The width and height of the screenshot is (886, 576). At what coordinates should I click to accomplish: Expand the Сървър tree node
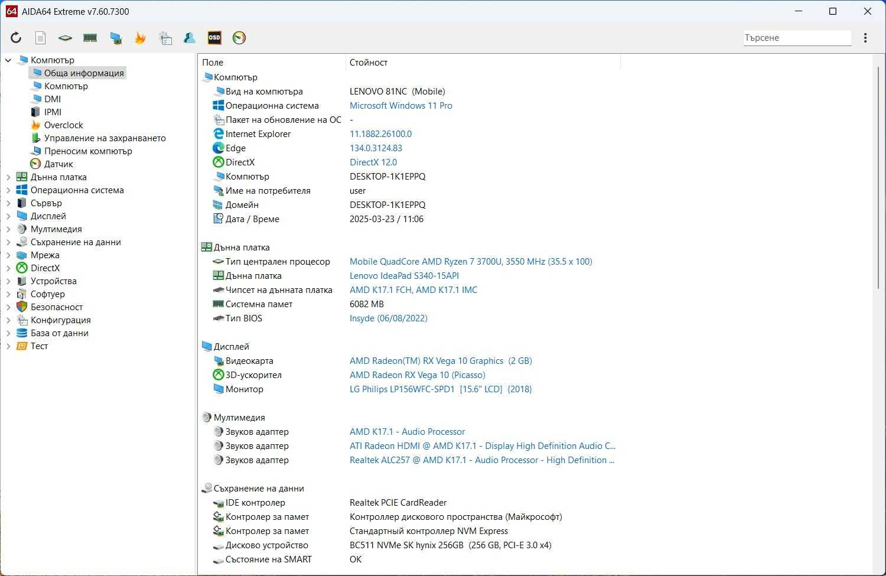[8, 203]
